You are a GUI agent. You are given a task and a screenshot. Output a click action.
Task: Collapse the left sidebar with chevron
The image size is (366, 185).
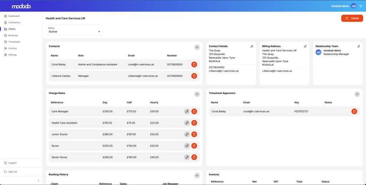click(x=38, y=181)
